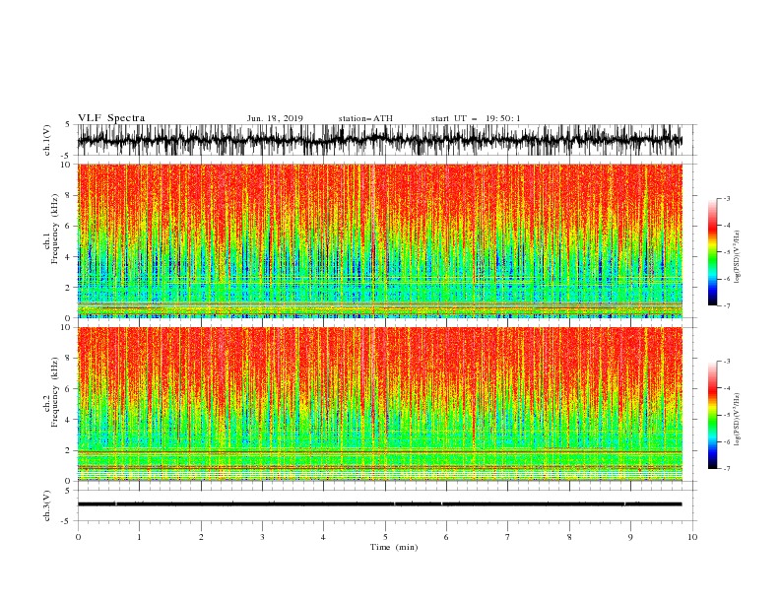Click the "-3" label on ch.2 color bar
Image resolution: width=780 pixels, height=603 pixels.
[727, 362]
